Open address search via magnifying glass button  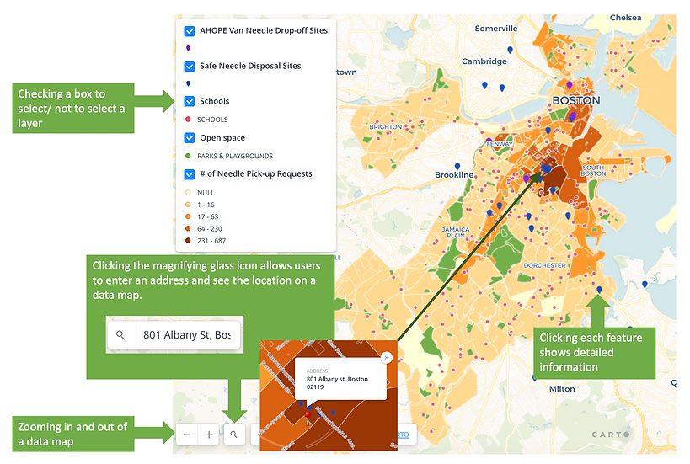coord(234,435)
